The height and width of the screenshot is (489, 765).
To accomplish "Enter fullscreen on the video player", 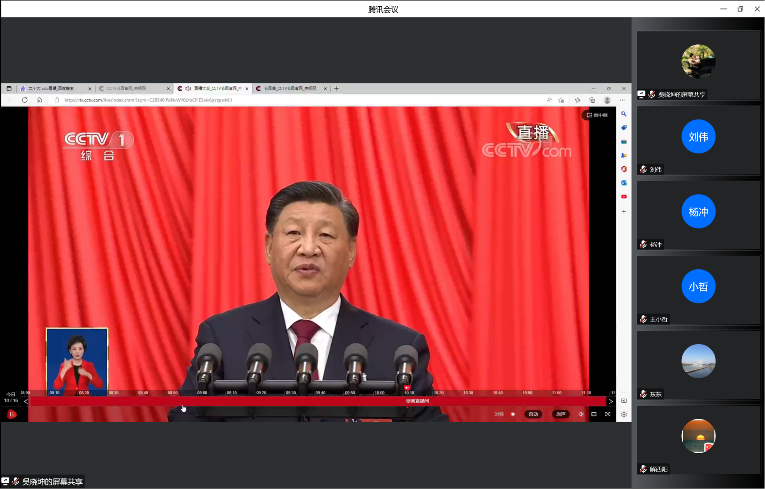I will tap(608, 414).
